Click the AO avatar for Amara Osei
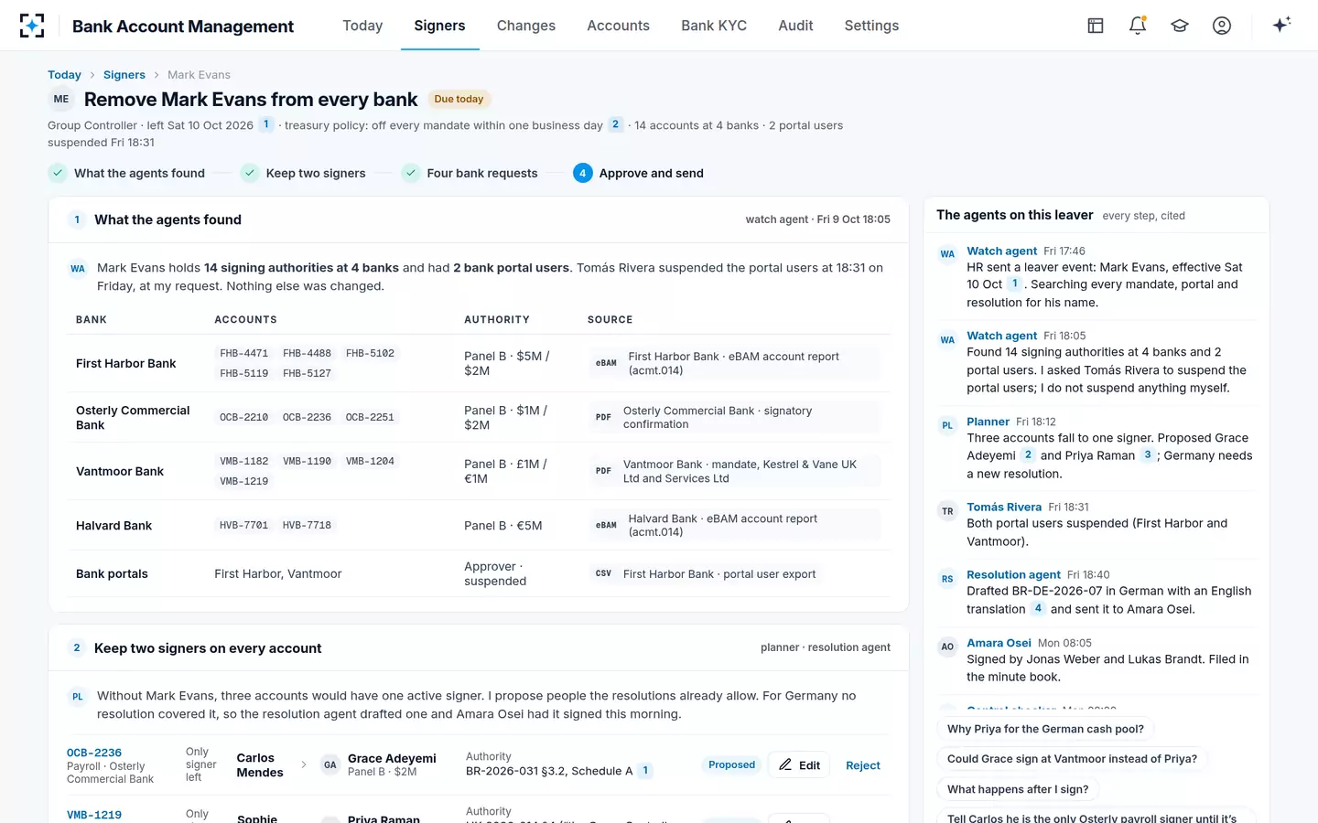 point(947,647)
